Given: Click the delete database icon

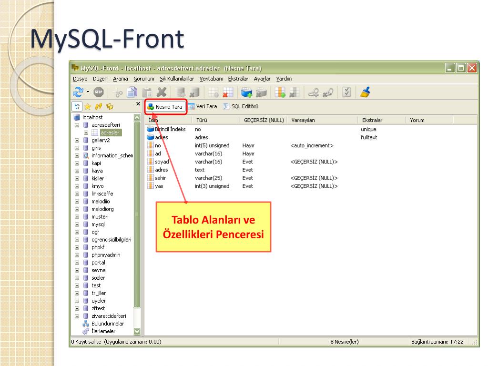Looking at the screenshot, I should [x=194, y=92].
